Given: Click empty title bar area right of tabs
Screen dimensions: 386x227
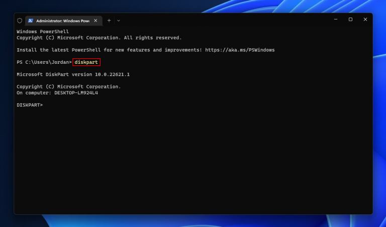Looking at the screenshot, I should pos(226,20).
